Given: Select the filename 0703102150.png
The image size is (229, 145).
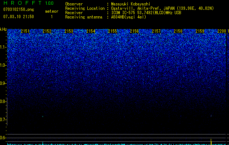Looking at the screenshot, I should click(x=19, y=10).
